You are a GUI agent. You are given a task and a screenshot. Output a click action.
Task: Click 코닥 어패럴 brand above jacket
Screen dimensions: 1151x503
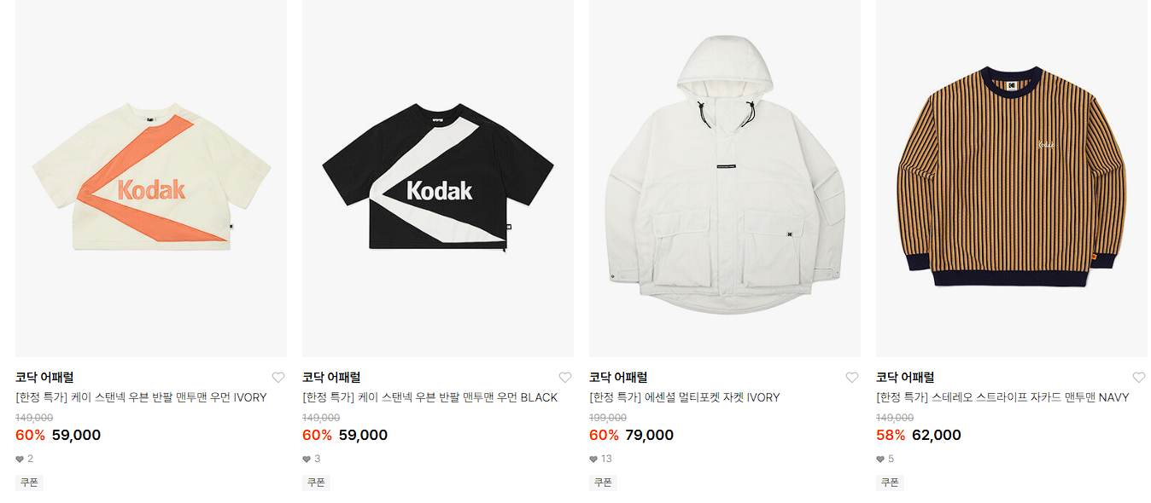[618, 377]
